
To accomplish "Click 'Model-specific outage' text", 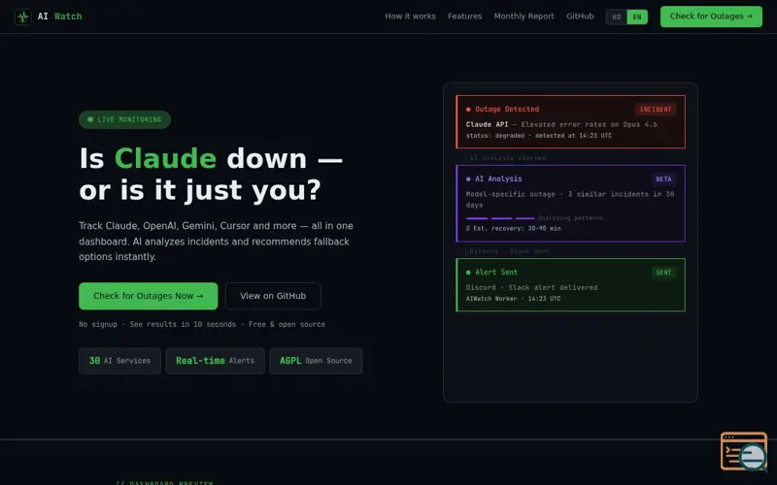I will click(570, 200).
